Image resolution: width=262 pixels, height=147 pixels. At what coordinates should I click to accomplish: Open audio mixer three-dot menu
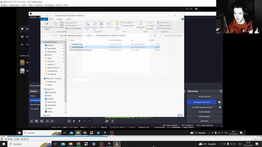tap(112, 121)
